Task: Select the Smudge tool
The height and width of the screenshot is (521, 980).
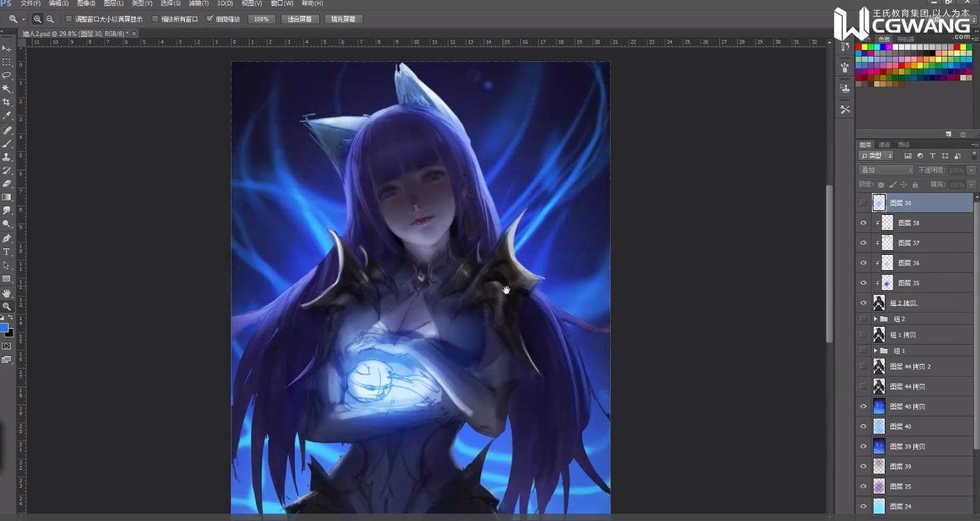Action: pyautogui.click(x=7, y=211)
